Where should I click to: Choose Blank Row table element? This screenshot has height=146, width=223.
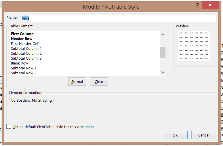[20, 63]
